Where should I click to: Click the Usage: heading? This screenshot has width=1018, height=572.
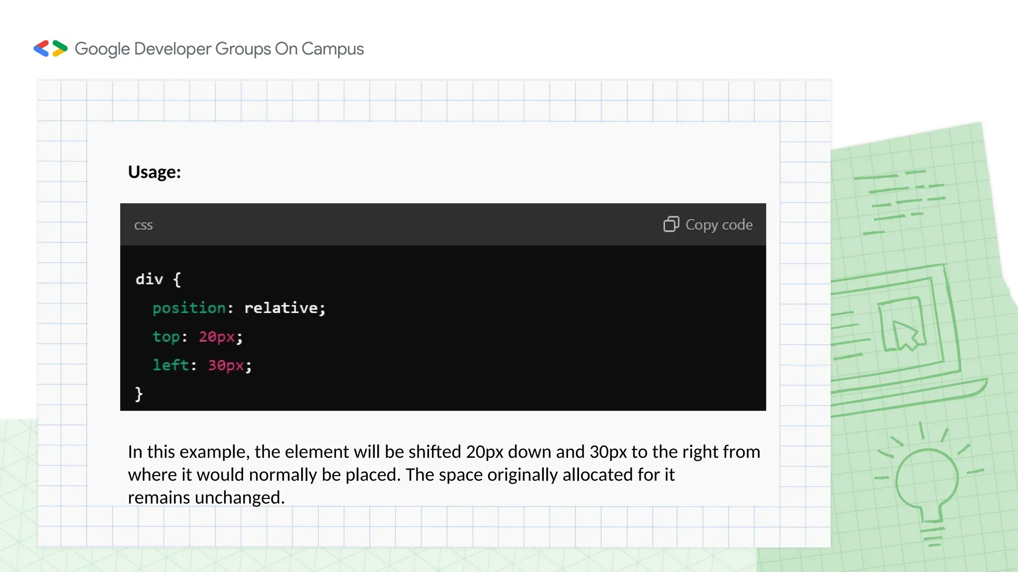click(154, 172)
